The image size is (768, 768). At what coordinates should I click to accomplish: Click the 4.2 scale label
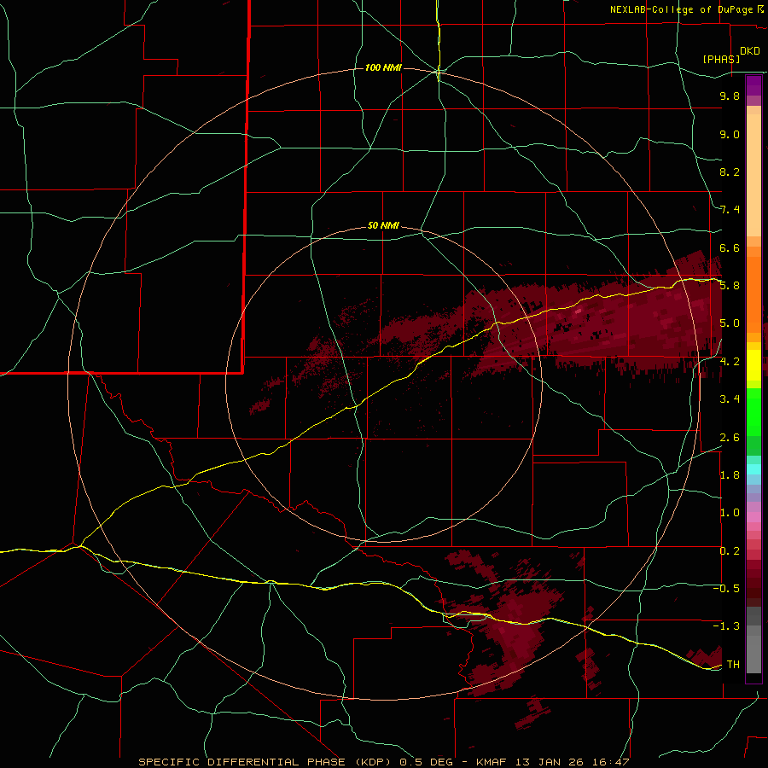[730, 362]
